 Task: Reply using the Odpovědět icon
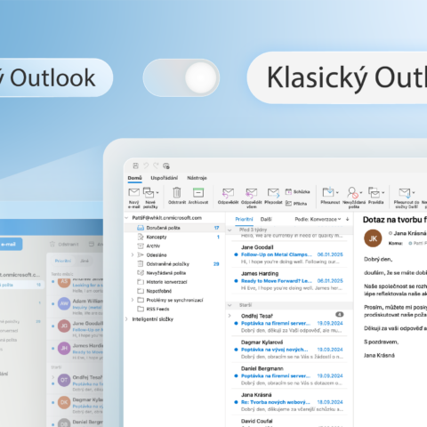tap(228, 193)
